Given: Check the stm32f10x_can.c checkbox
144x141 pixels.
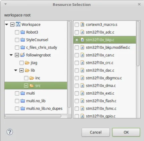Looking at the screenshot, I should (77, 55).
